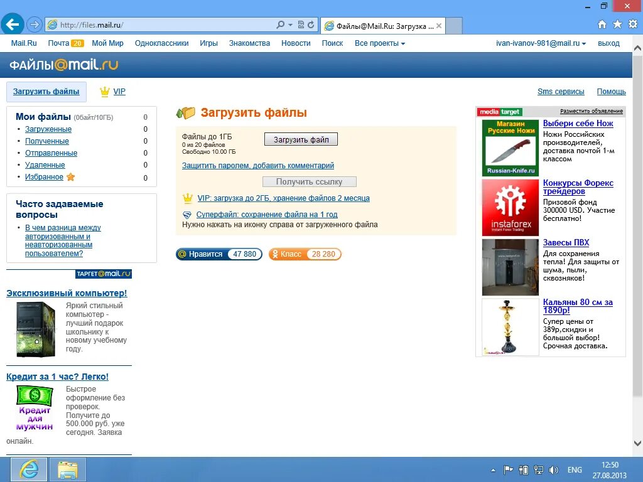Click the Загрузить файл button
This screenshot has height=482, width=643.
301,139
